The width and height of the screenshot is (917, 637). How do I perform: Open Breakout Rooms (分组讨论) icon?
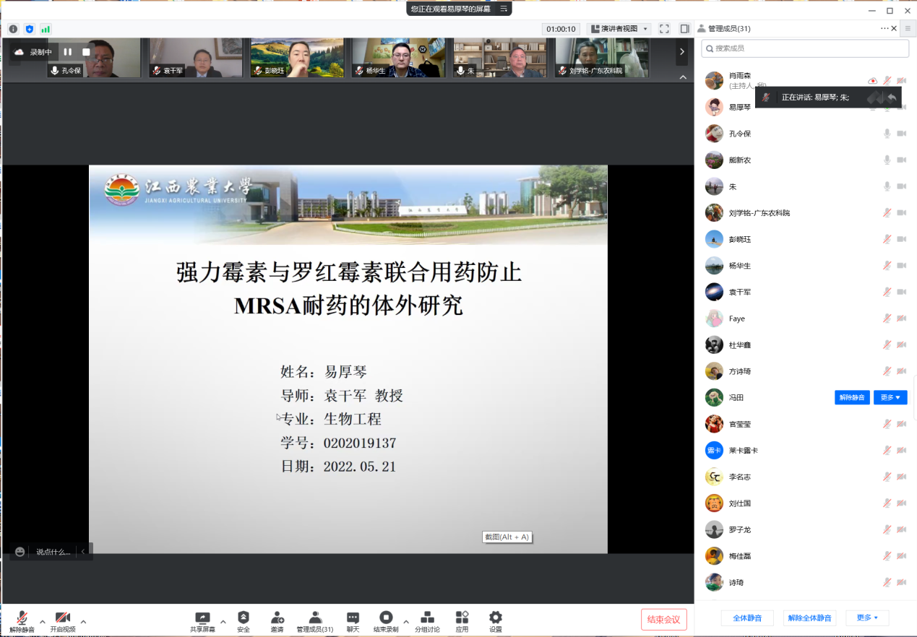point(427,618)
